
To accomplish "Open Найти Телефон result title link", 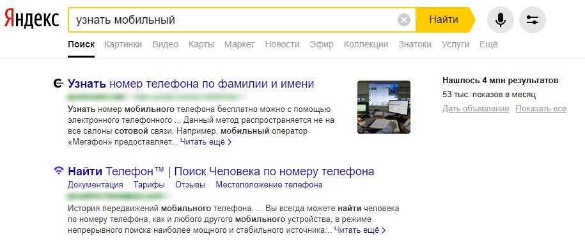I will (x=221, y=171).
